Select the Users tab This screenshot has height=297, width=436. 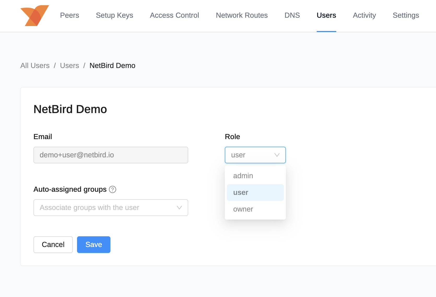click(326, 15)
